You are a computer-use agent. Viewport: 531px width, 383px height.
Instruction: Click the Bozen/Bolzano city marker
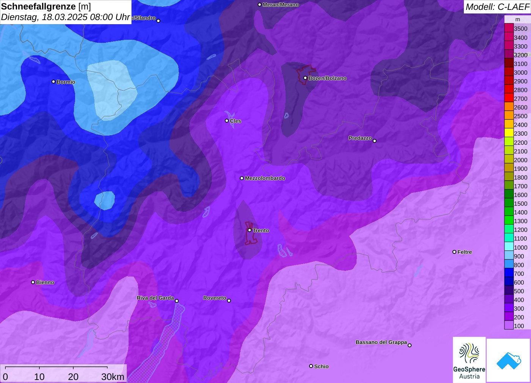coord(305,78)
